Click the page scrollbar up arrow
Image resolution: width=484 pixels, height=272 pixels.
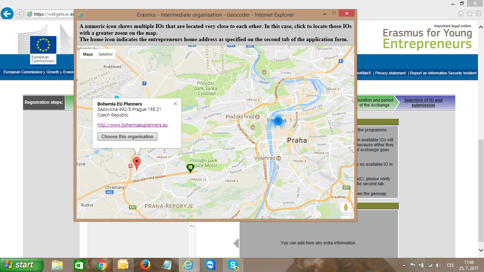[x=481, y=27]
